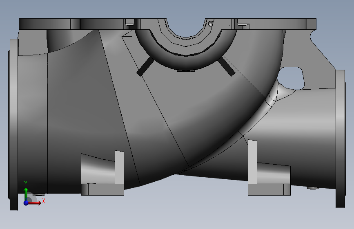The height and width of the screenshot is (229, 354).
Task: Click the green Y axis arrow on triad
Action: coord(26,194)
